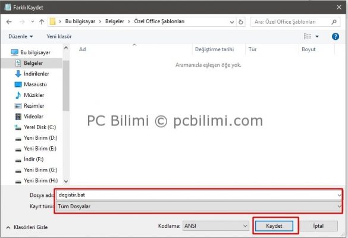The width and height of the screenshot is (348, 238).
Task: Go back with the left arrow
Action: [x=9, y=22]
